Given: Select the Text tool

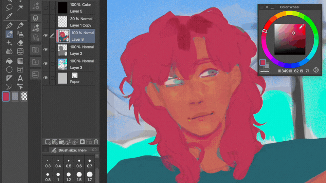Looking at the screenshot, I should [x=20, y=78].
